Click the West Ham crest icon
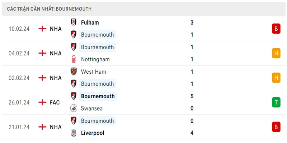The height and width of the screenshot is (143, 287). pos(74,71)
